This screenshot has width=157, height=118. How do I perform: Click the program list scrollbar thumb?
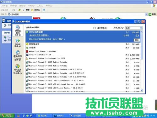click(142, 46)
